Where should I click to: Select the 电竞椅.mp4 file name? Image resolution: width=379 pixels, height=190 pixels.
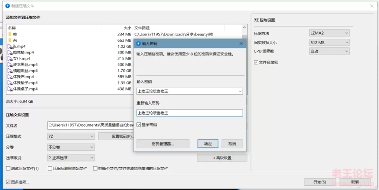[x=23, y=53]
